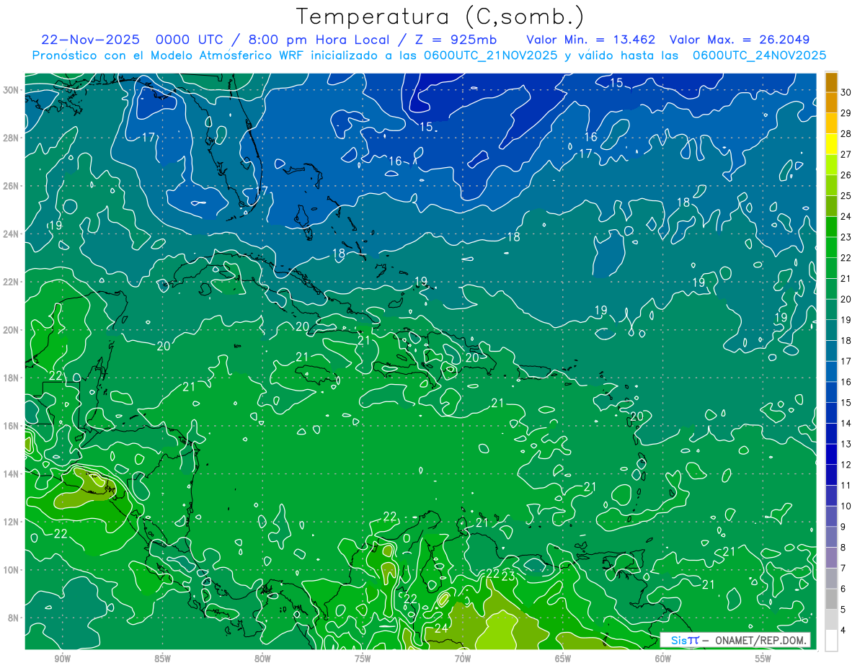Viewport: 865px width, 668px height.
Task: Click the "30N" latitude axis label
Action: [12, 90]
